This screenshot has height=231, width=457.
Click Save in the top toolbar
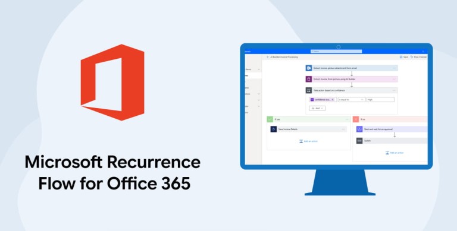403,57
